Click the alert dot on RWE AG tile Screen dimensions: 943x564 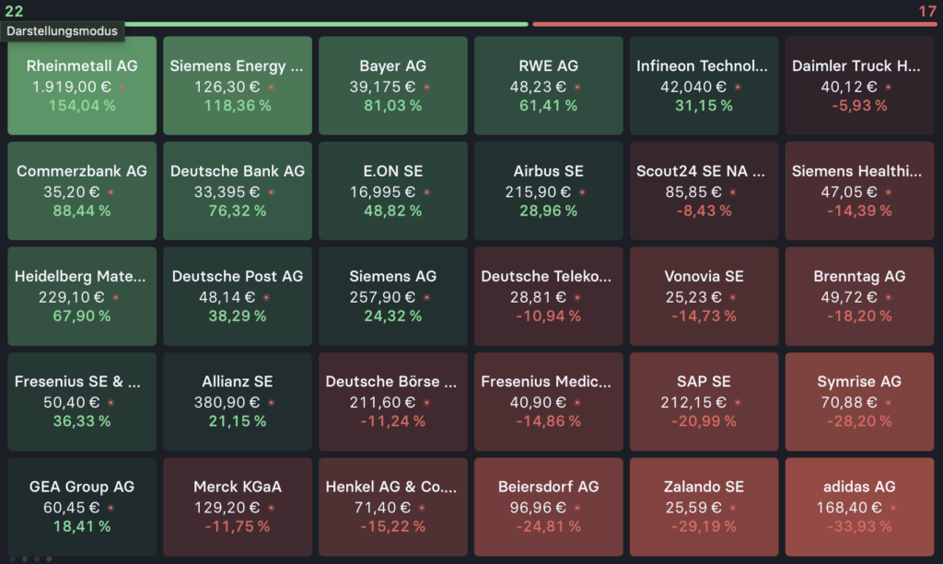(x=578, y=87)
